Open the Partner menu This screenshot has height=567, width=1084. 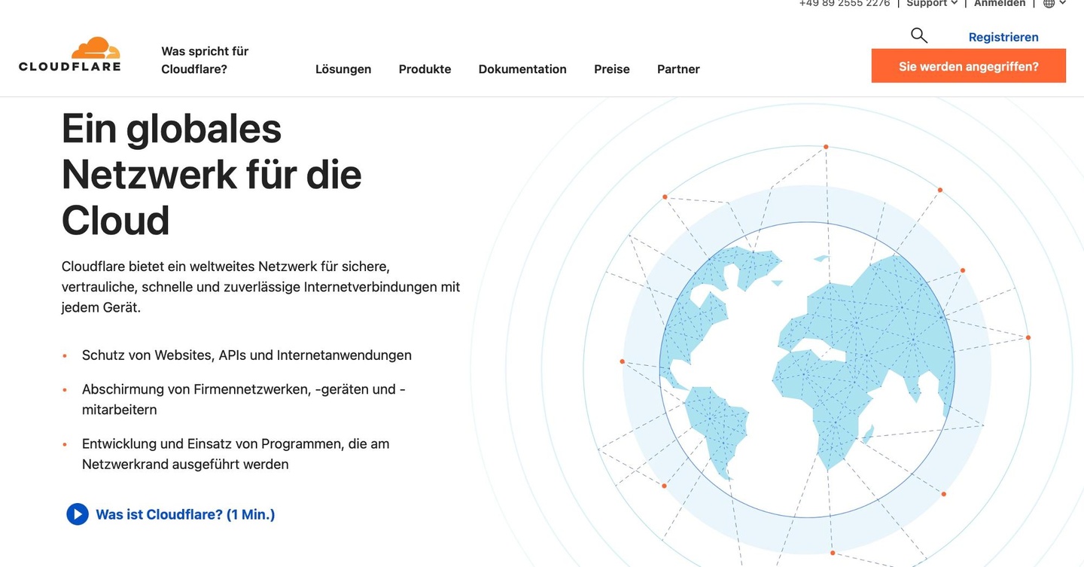(678, 69)
